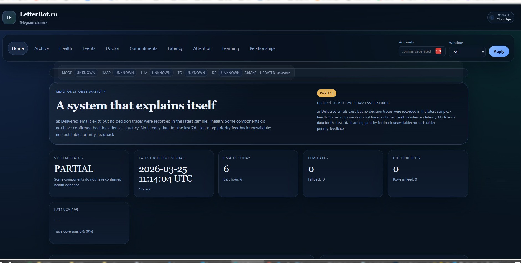Viewport: 521px width, 263px height.
Task: Click the DONATE CloudTips button
Action: (500, 17)
